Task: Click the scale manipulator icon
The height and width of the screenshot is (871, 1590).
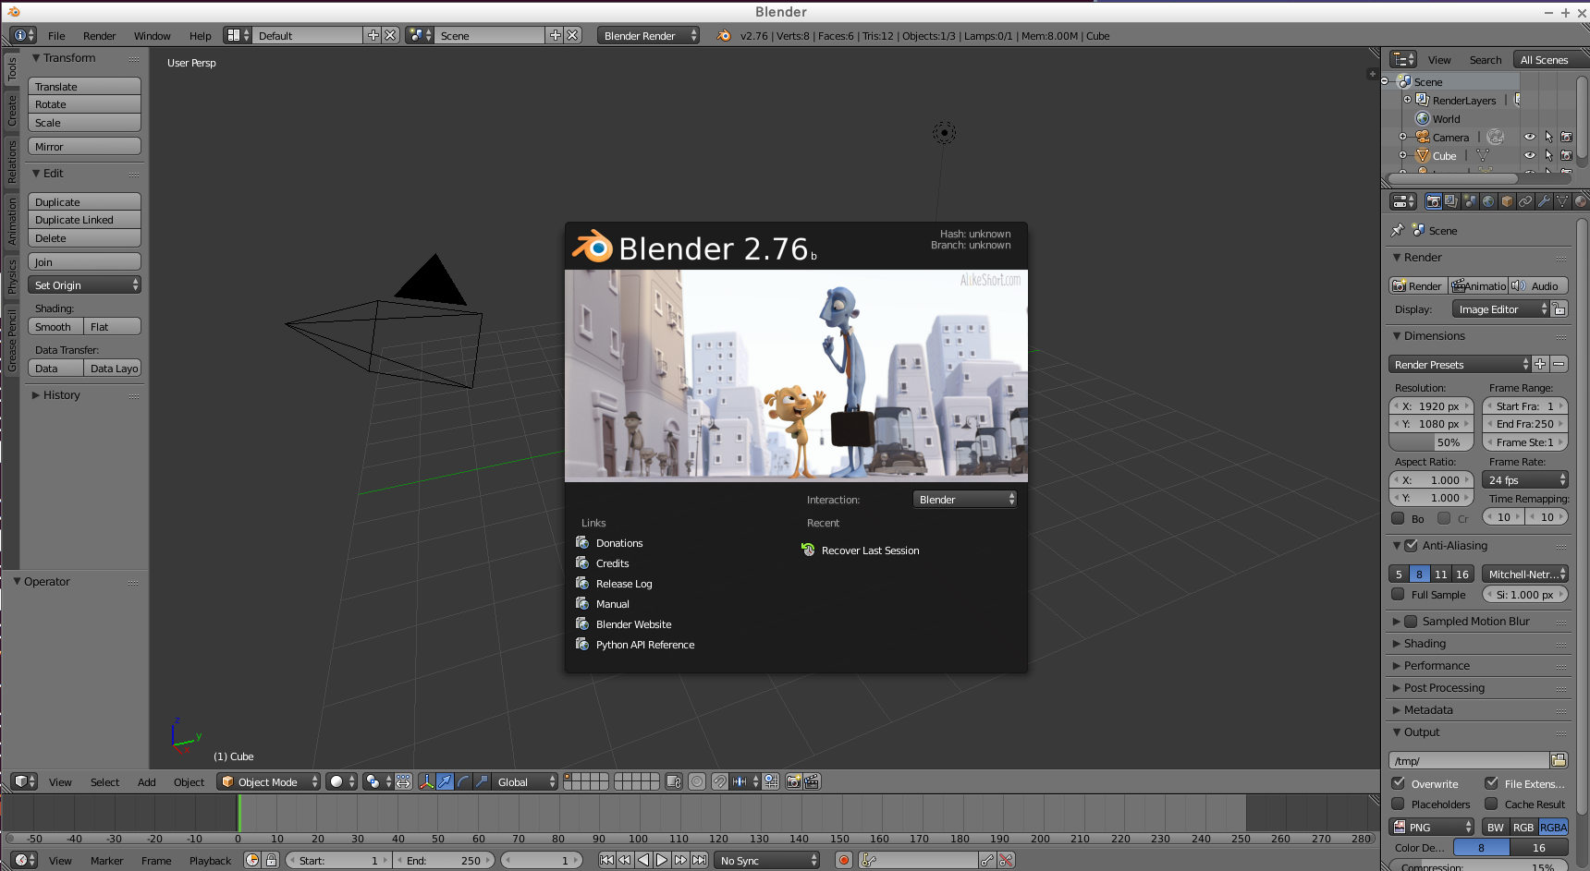Action: [482, 781]
